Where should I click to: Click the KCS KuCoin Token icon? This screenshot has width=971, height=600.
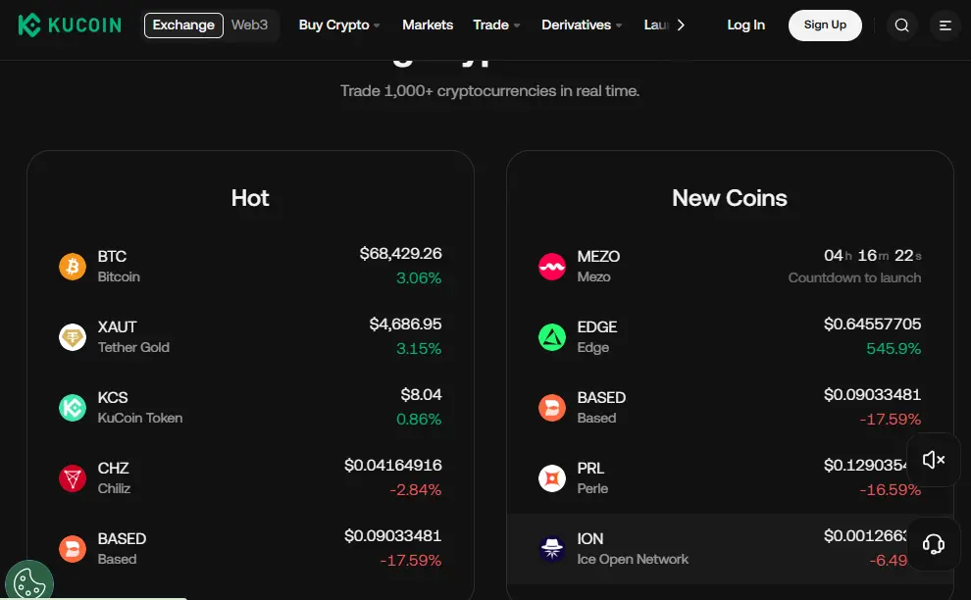73,407
